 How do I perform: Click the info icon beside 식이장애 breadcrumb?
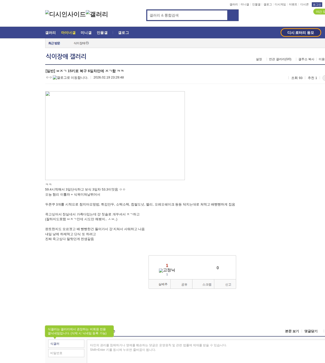pyautogui.click(x=87, y=43)
